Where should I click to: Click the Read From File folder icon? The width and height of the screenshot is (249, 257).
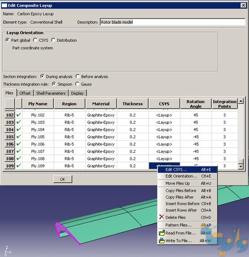(162, 233)
